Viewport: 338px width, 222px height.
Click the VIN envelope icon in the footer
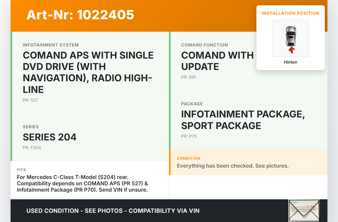tap(304, 211)
